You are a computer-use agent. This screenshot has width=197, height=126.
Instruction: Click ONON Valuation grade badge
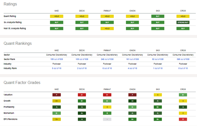132,95
